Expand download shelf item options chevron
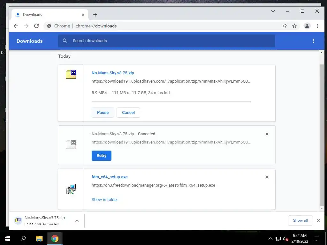The image size is (327, 245). pyautogui.click(x=77, y=221)
